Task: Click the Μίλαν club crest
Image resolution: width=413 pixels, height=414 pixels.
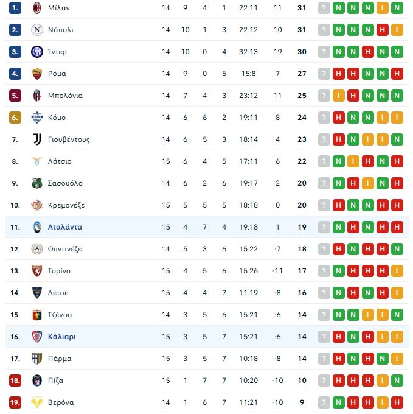Action: [37, 8]
